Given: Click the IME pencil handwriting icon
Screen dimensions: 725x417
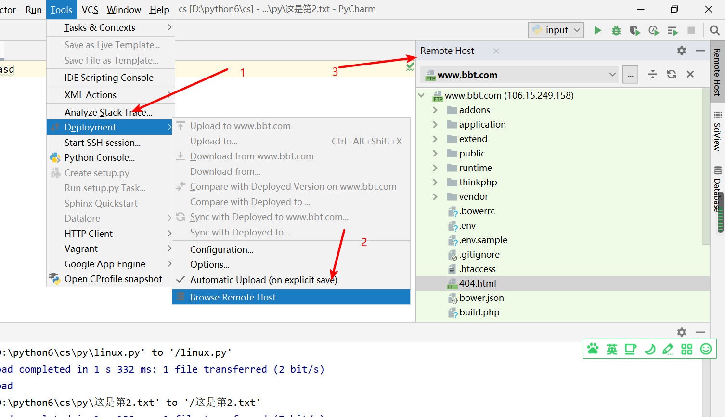Looking at the screenshot, I should 668,349.
